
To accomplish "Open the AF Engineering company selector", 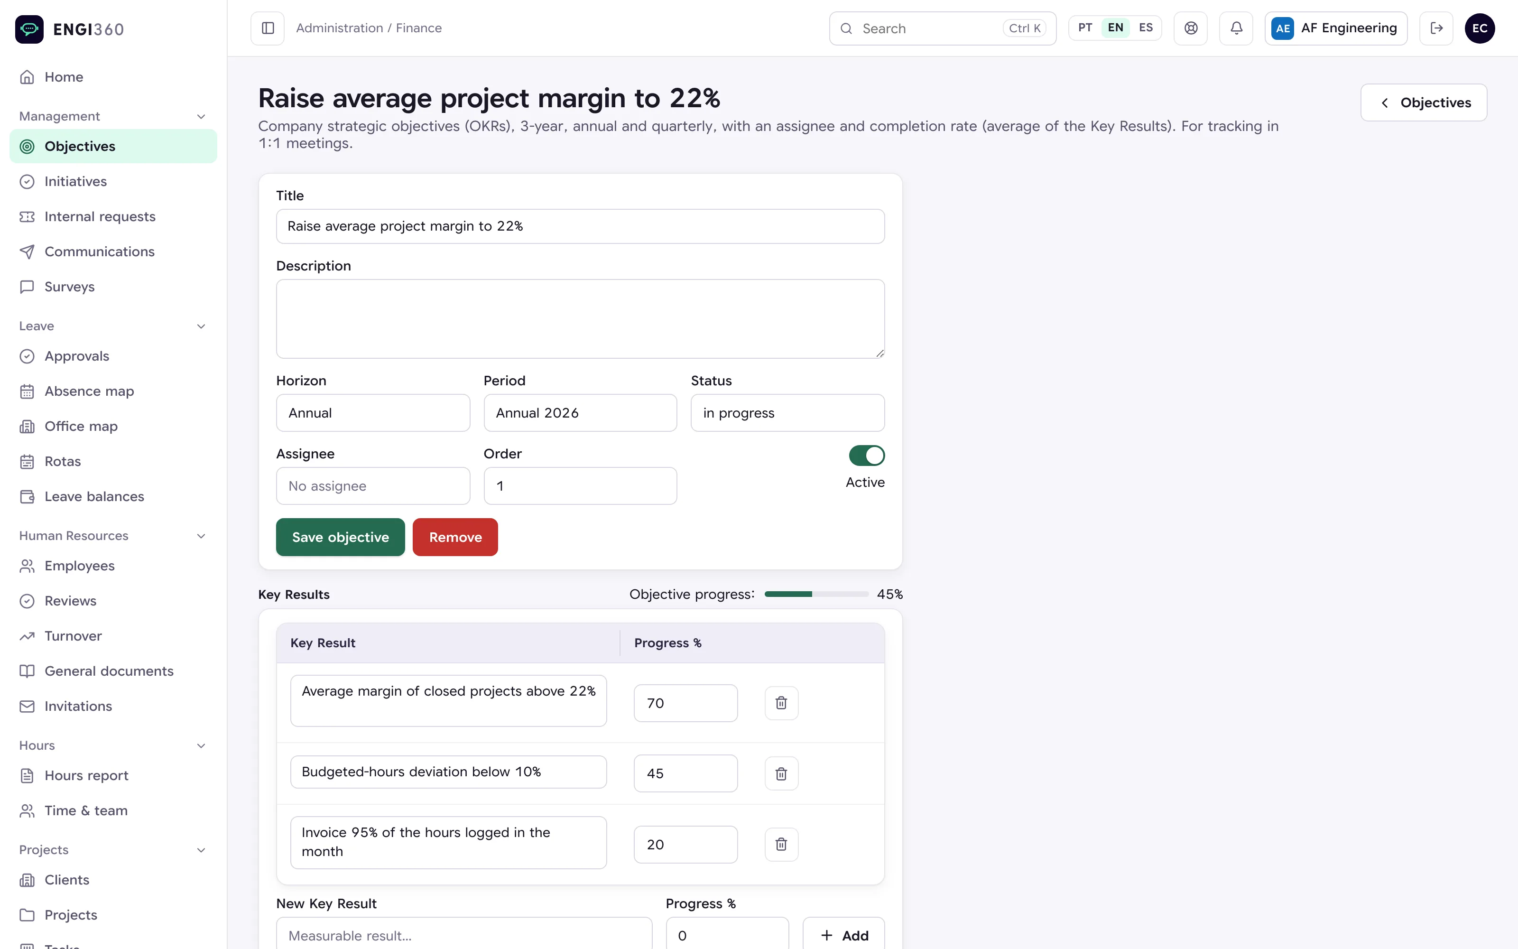I will click(x=1335, y=28).
